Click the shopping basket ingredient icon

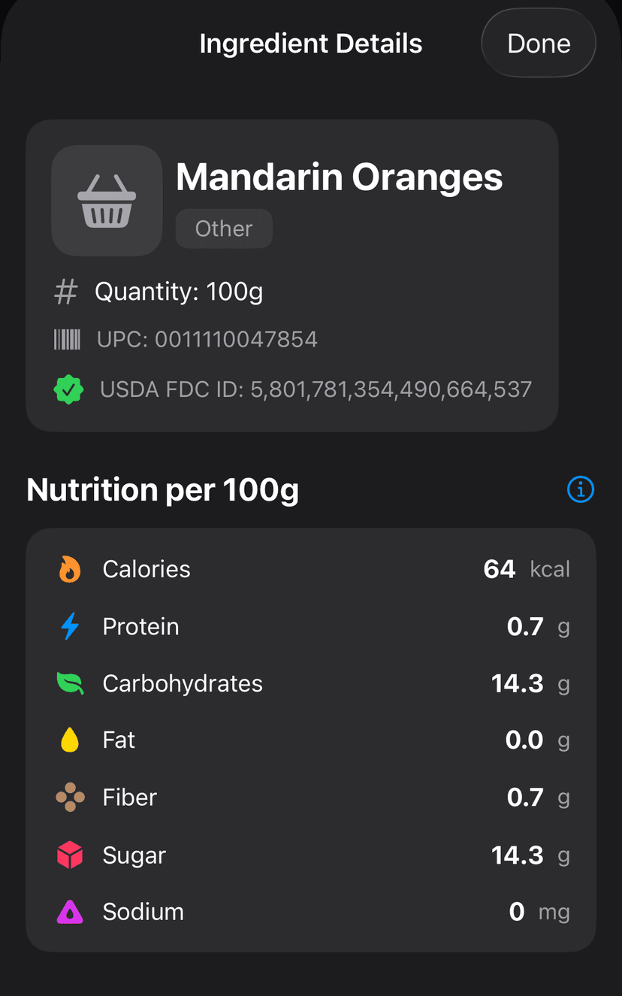(x=107, y=201)
